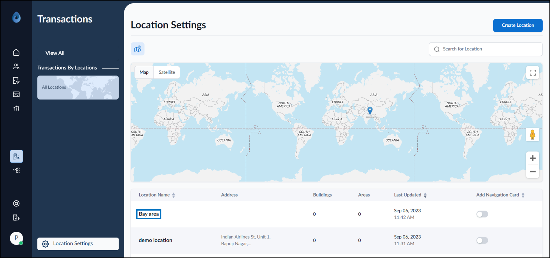This screenshot has width=550, height=258.
Task: Click the Create Location button
Action: click(518, 25)
